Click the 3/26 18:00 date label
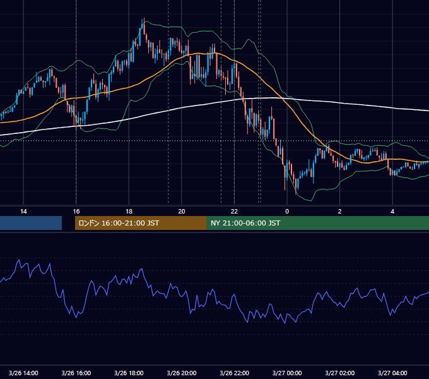429x379 pixels. coord(129,373)
